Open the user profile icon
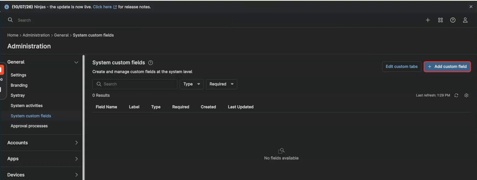The image size is (477, 180). [x=465, y=20]
